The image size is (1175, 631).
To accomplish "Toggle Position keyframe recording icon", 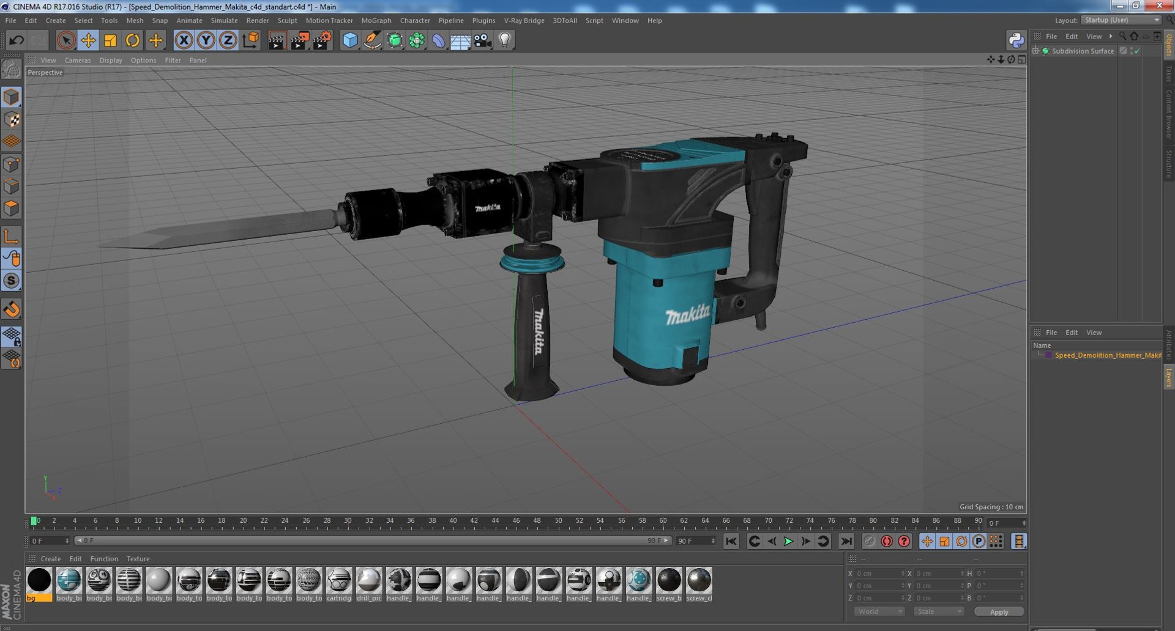I will 927,541.
